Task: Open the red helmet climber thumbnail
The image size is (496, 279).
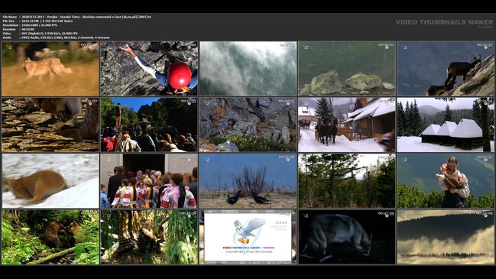Action: (x=149, y=68)
